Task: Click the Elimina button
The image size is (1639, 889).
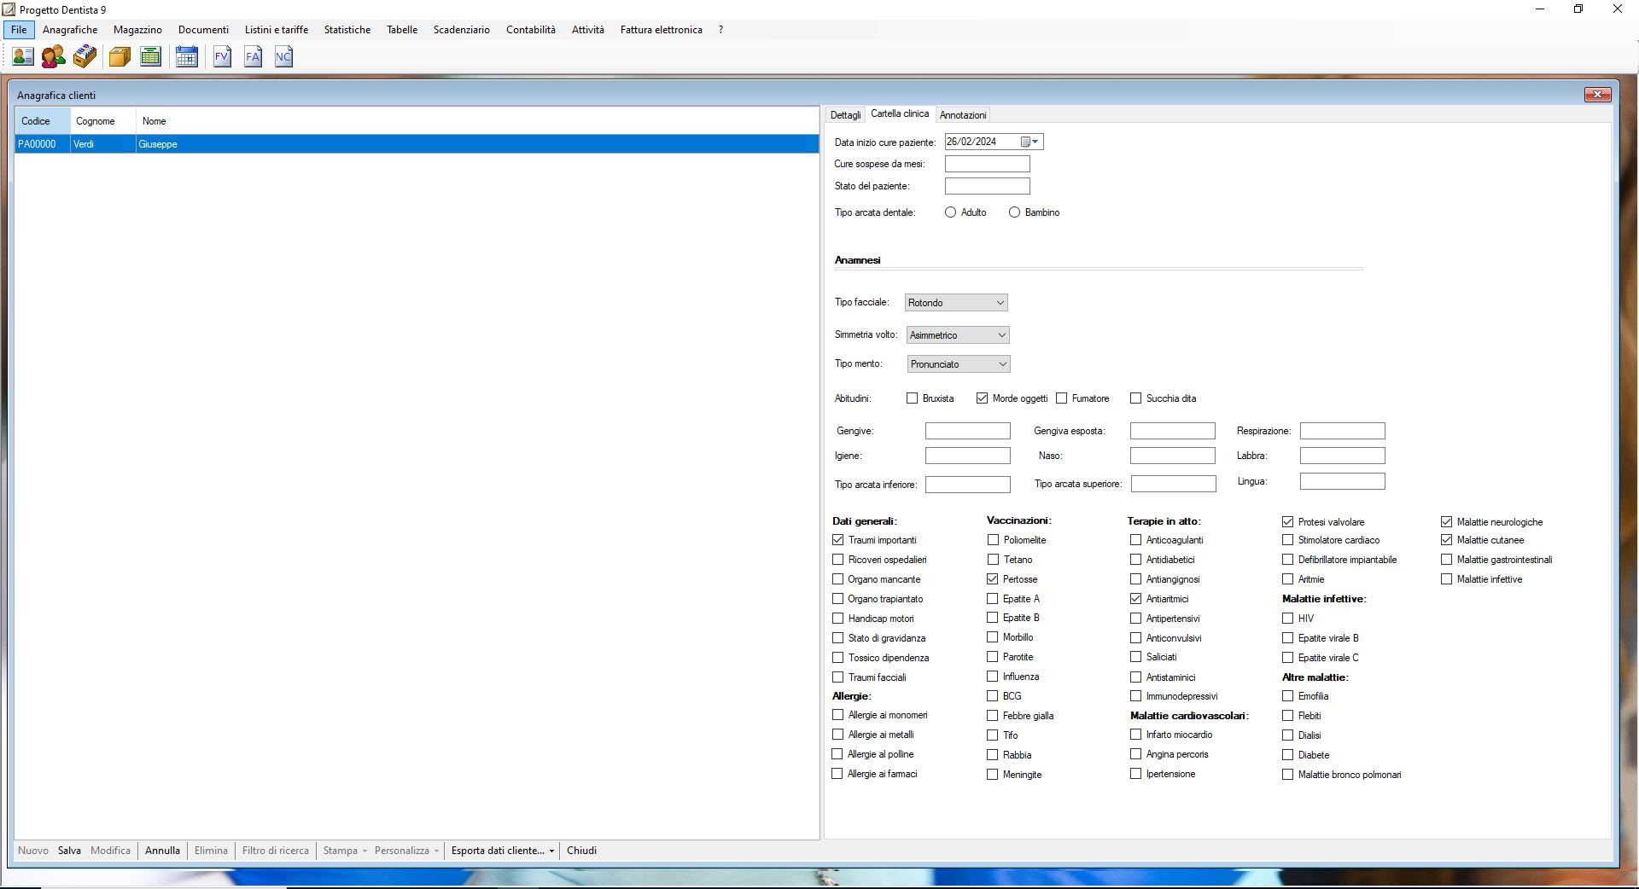Action: [211, 851]
